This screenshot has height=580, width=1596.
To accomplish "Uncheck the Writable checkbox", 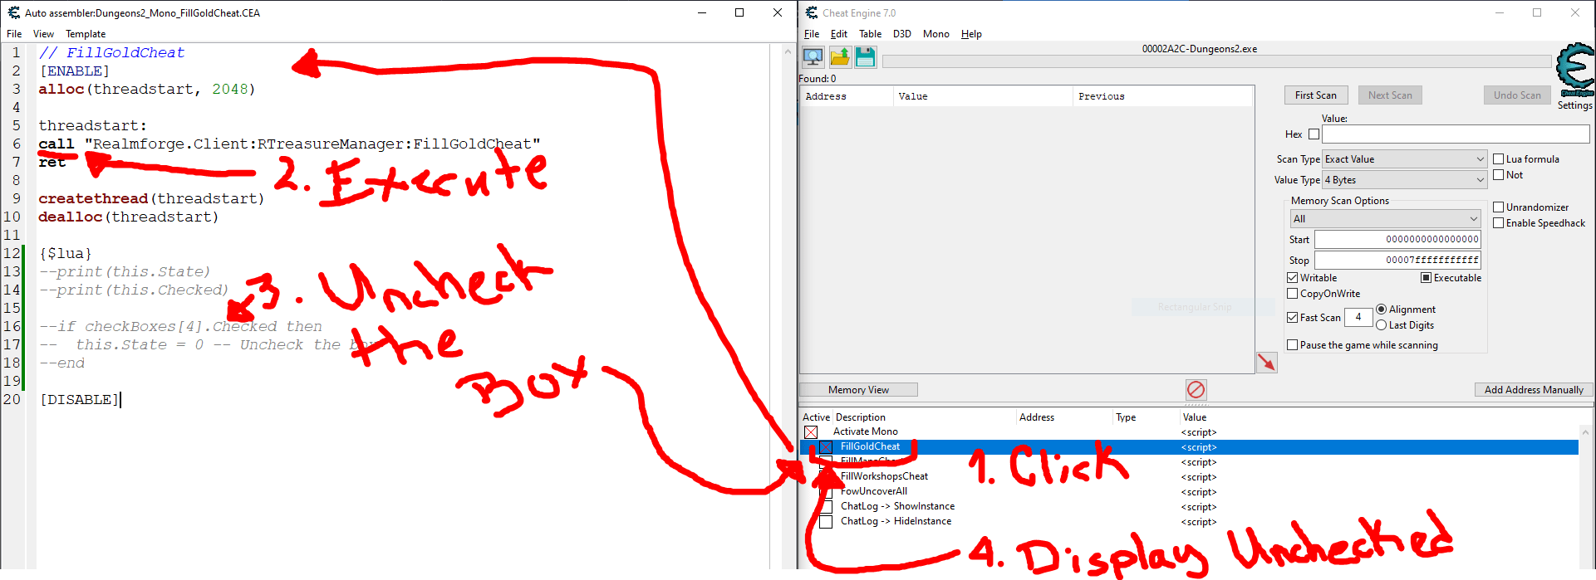I will click(x=1293, y=278).
